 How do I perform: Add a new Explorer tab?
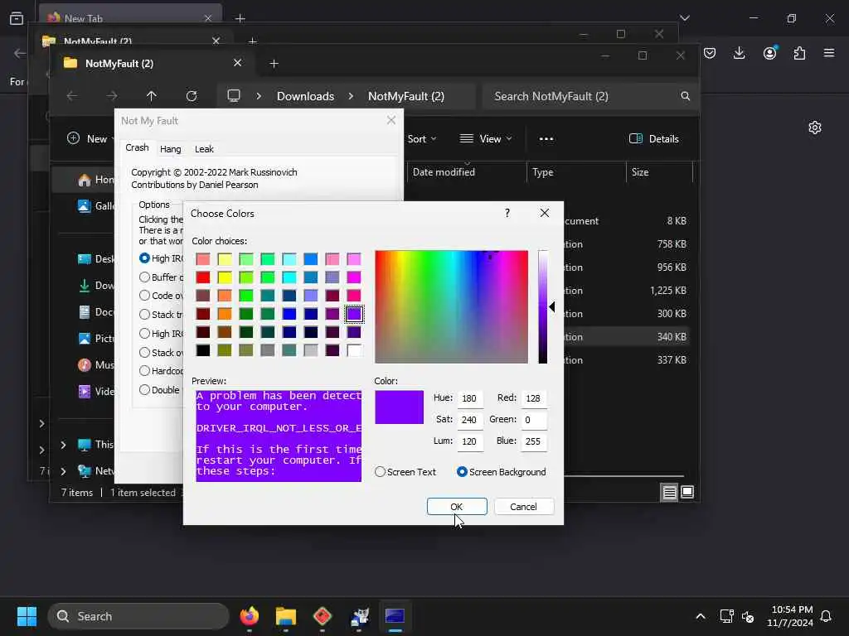[x=274, y=64]
